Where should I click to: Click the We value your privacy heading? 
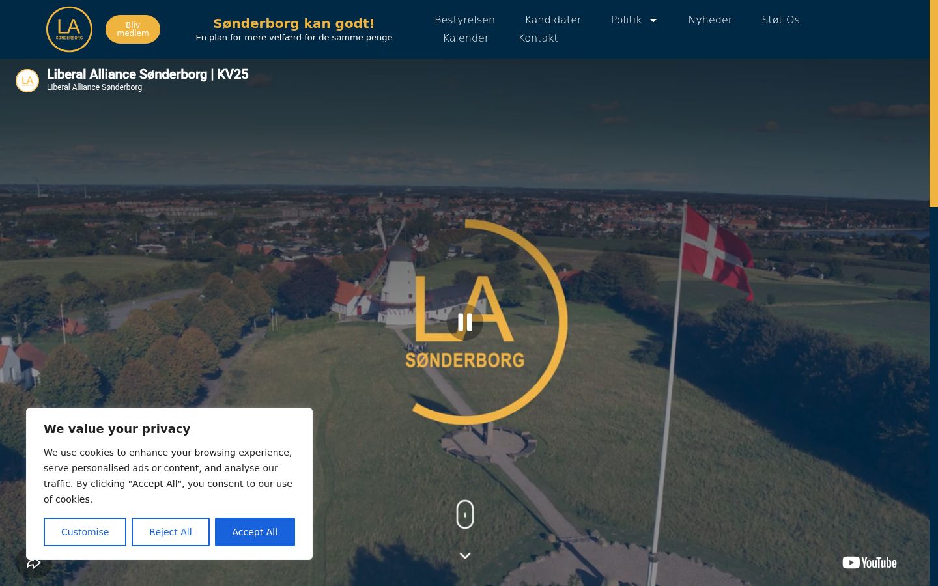(117, 429)
